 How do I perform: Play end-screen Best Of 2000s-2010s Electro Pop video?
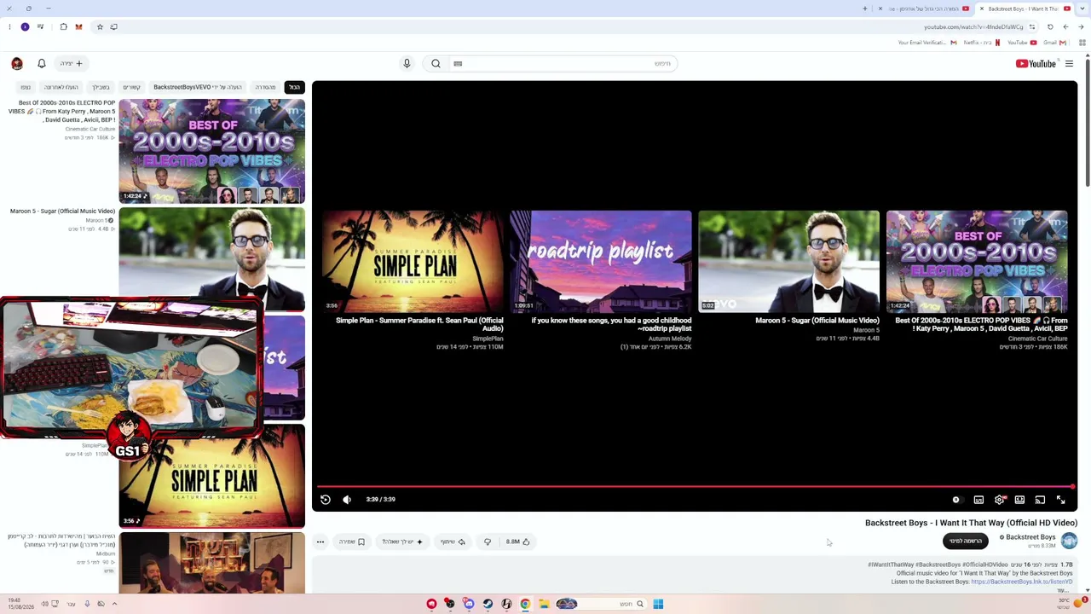coord(977,262)
